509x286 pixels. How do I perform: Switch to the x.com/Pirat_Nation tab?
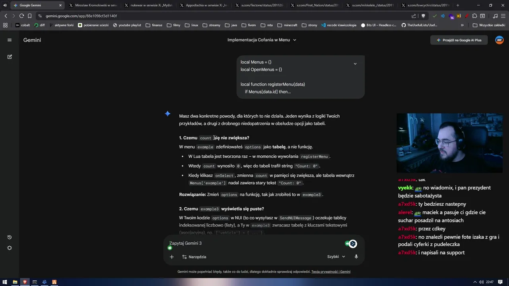point(315,5)
